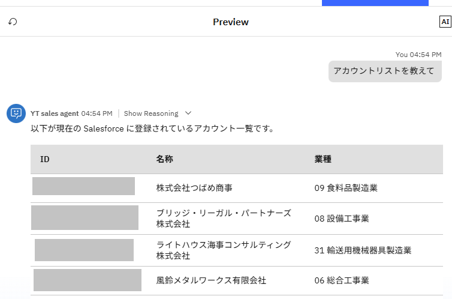
Task: Click the 業種 column header
Action: point(323,160)
